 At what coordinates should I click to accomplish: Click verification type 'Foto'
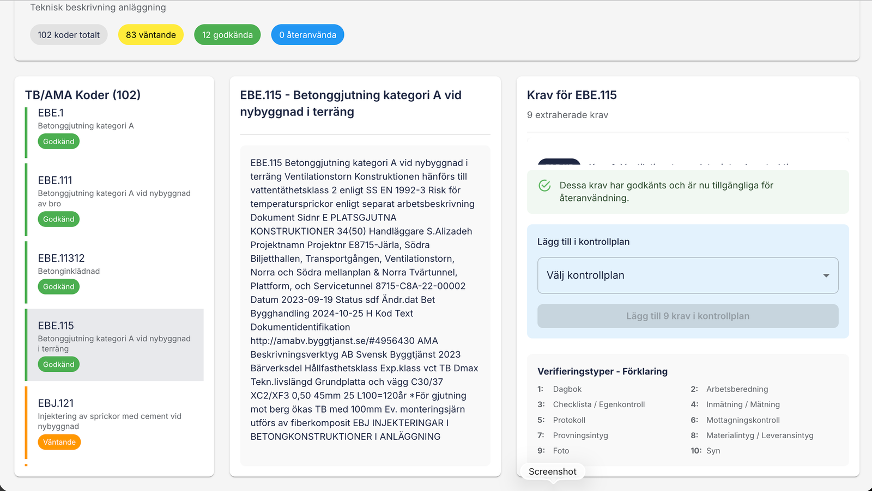[561, 451]
